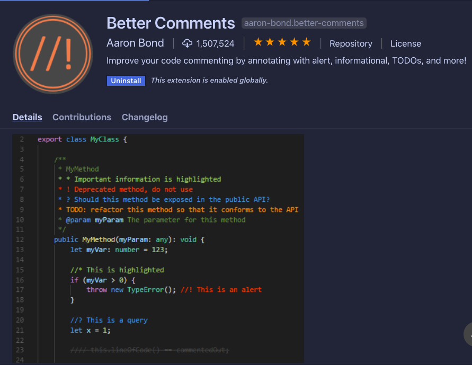Click the extension enabled globally message
This screenshot has height=365, width=472.
209,80
